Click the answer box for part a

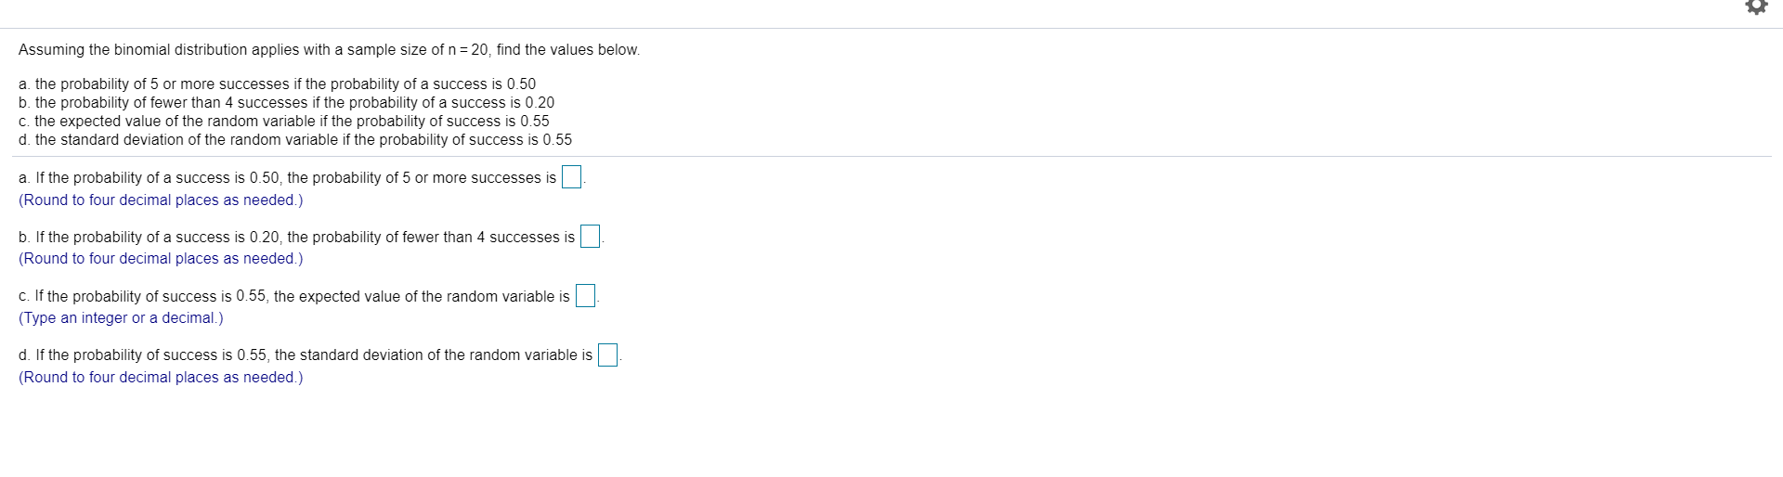pyautogui.click(x=572, y=177)
